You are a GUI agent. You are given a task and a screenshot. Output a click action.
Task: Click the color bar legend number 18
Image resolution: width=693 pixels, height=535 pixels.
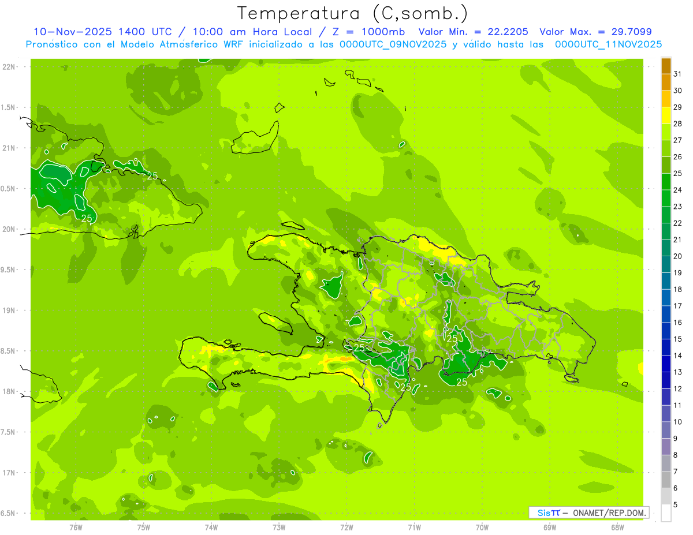(678, 289)
